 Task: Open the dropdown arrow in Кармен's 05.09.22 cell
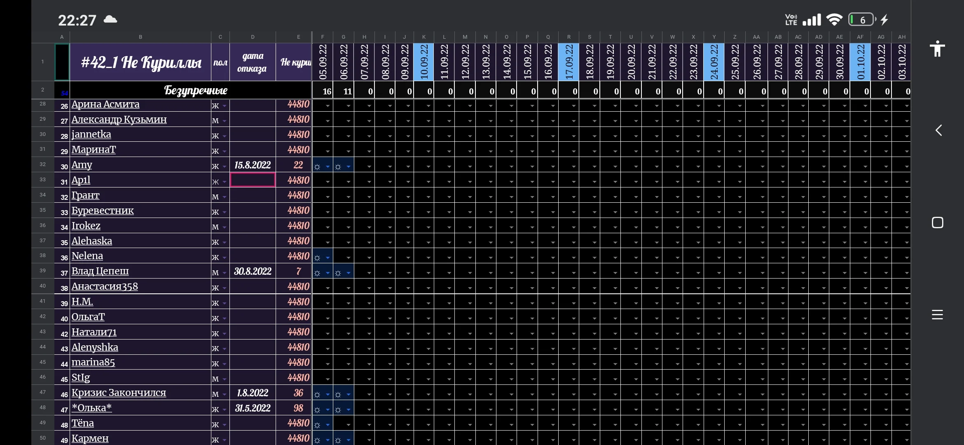tap(328, 440)
